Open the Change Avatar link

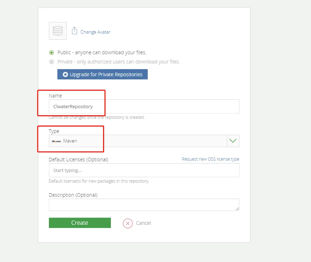click(95, 32)
